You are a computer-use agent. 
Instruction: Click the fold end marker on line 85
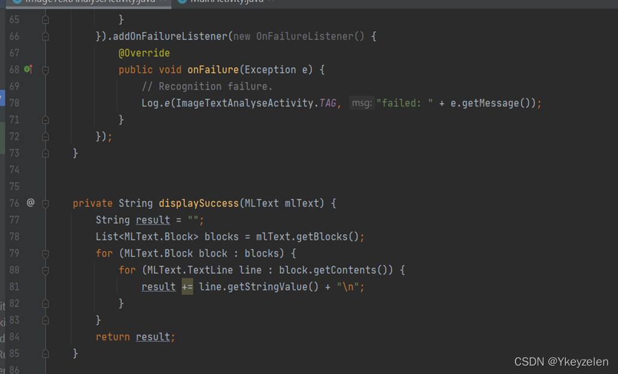click(x=46, y=354)
